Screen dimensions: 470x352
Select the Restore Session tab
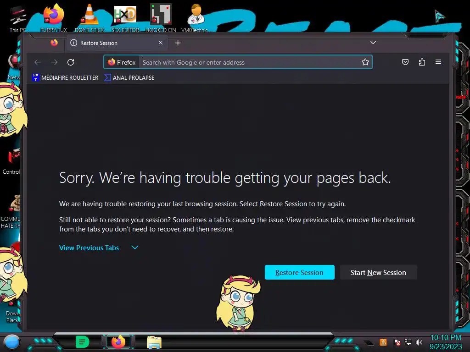pos(117,43)
